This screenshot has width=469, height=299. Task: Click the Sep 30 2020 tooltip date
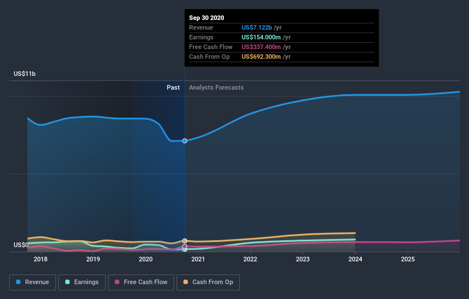206,18
